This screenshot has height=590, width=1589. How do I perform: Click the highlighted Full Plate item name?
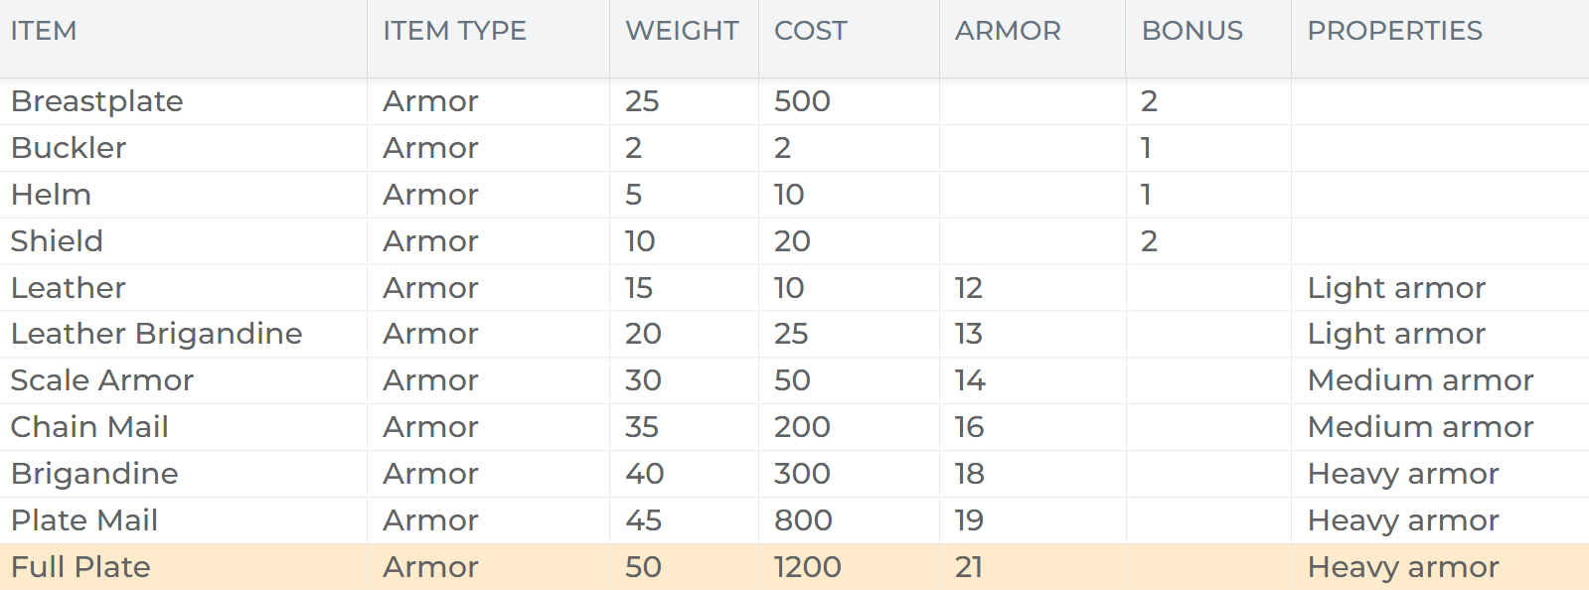[80, 567]
